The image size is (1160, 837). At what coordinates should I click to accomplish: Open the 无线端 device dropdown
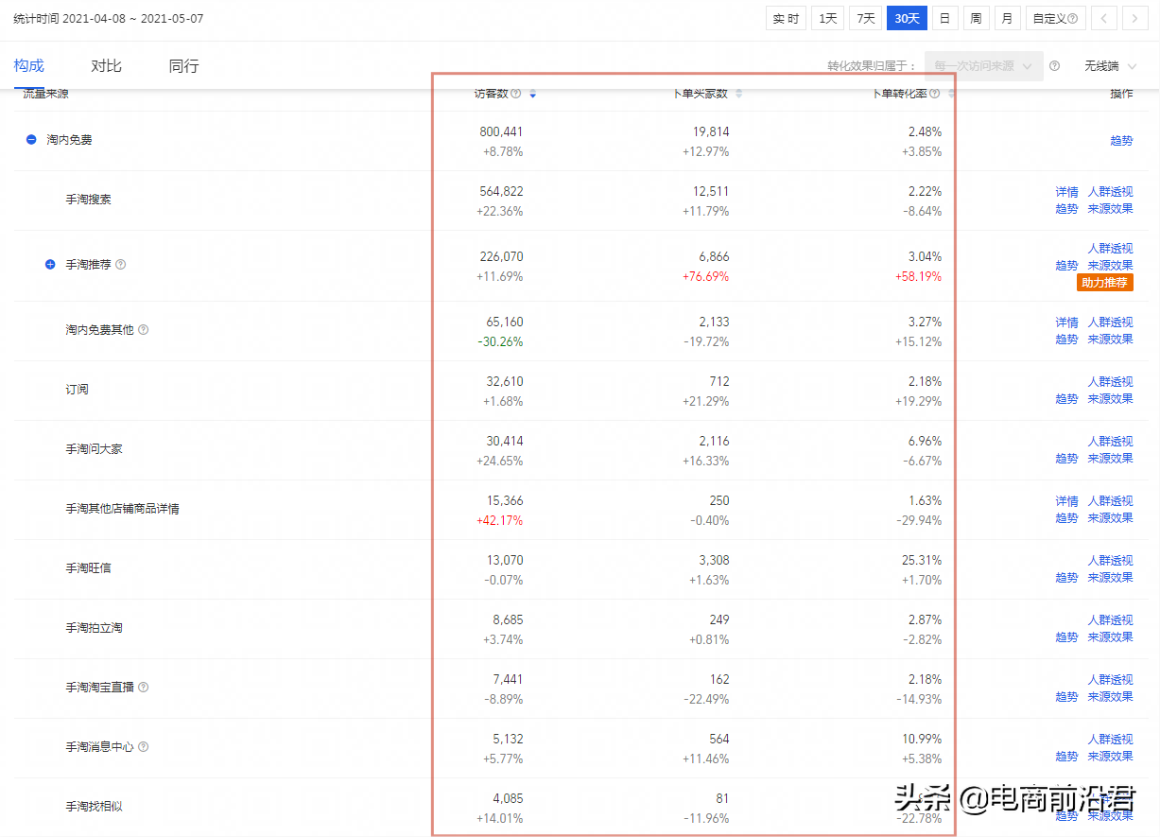pos(1110,66)
